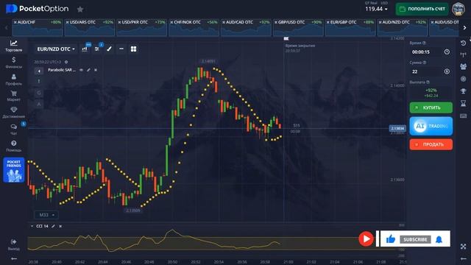This screenshot has width=471, height=265.
Task: Open the chart time settings gear
Action: 66,62
